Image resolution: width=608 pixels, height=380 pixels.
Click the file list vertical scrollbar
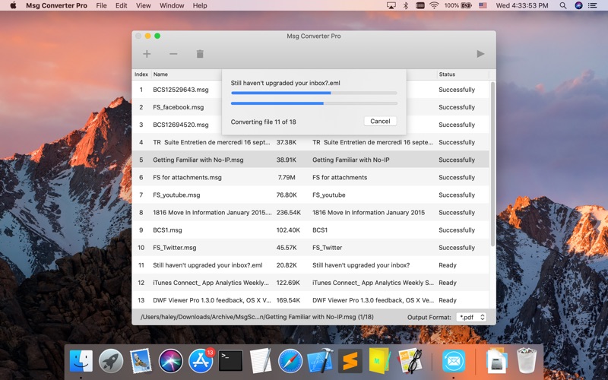click(492, 163)
